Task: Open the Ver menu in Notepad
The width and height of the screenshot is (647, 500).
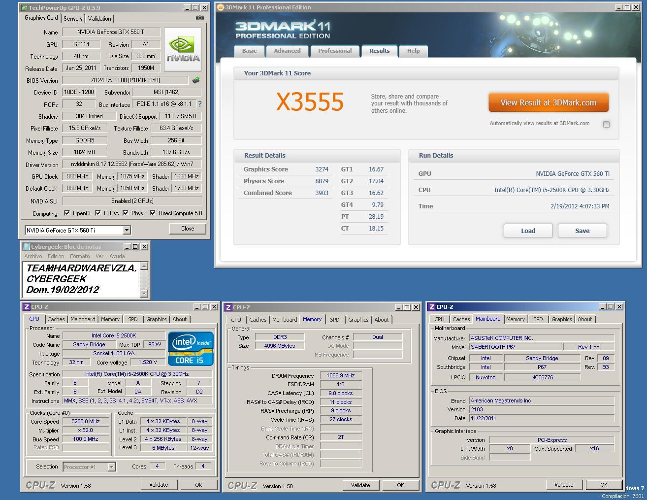Action: click(99, 256)
